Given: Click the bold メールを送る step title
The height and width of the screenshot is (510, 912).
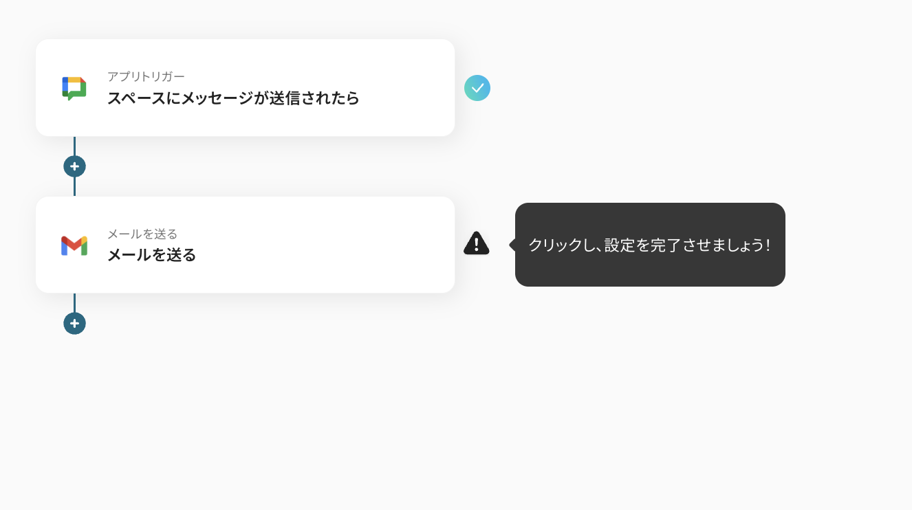Looking at the screenshot, I should click(x=151, y=255).
